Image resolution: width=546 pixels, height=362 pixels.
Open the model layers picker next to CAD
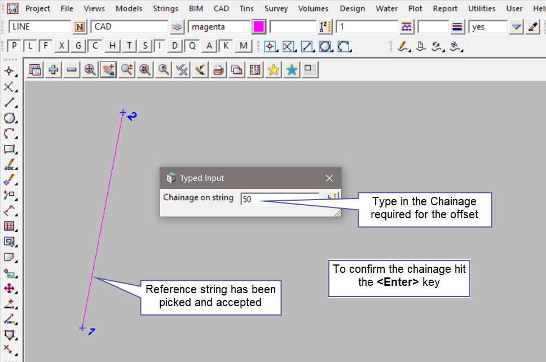(x=178, y=27)
